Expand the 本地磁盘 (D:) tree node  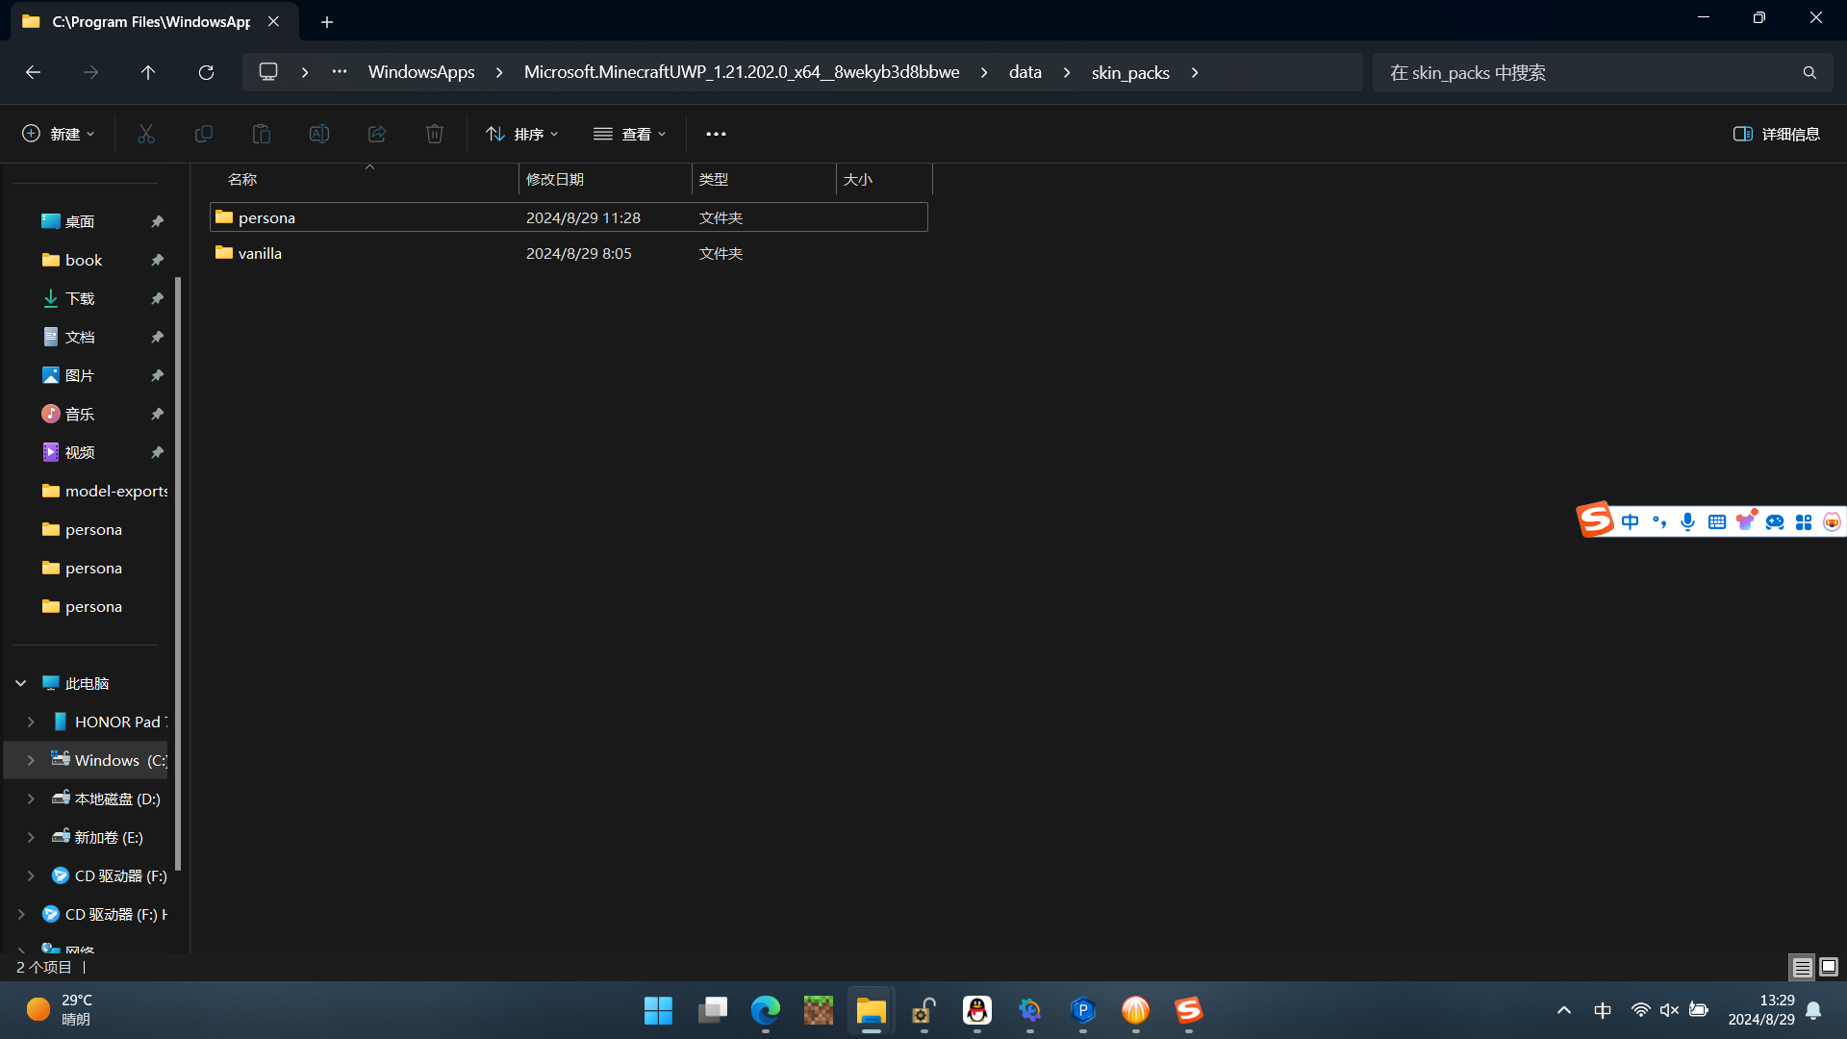point(31,798)
